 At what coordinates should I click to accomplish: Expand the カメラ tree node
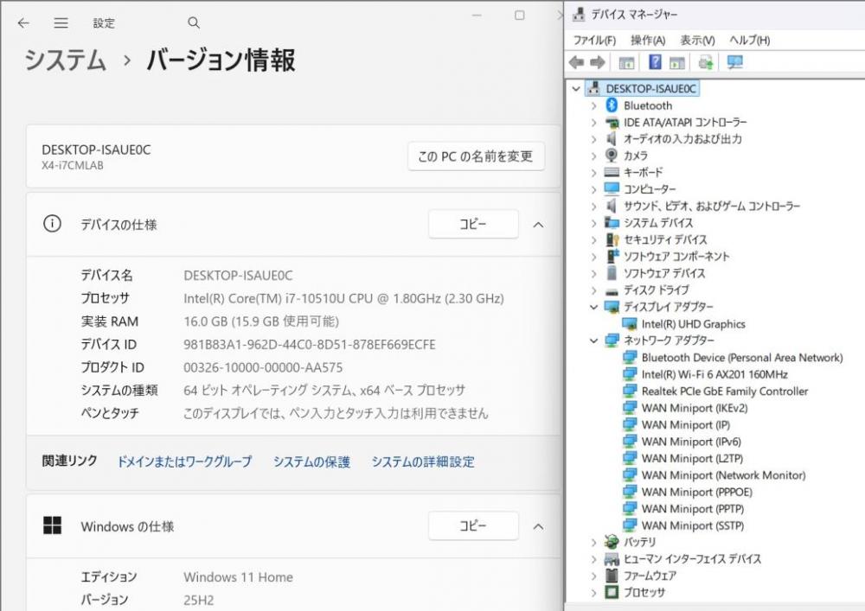click(x=593, y=156)
